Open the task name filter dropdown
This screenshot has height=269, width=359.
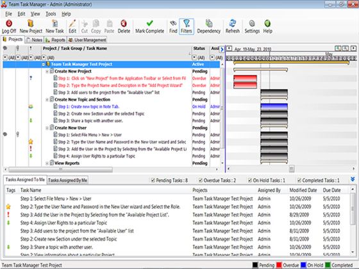(x=44, y=58)
